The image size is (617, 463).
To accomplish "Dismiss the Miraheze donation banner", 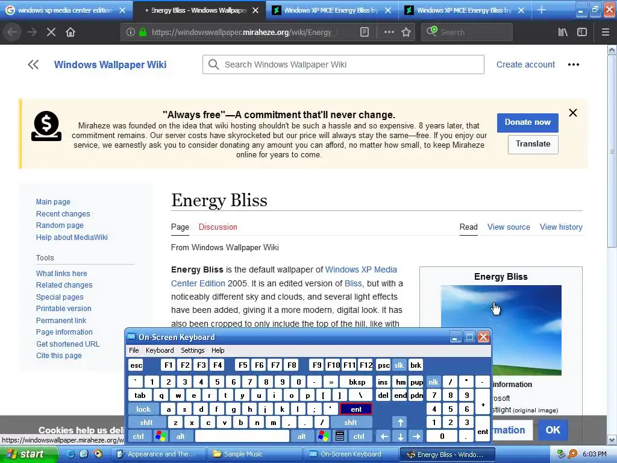I will pos(573,113).
